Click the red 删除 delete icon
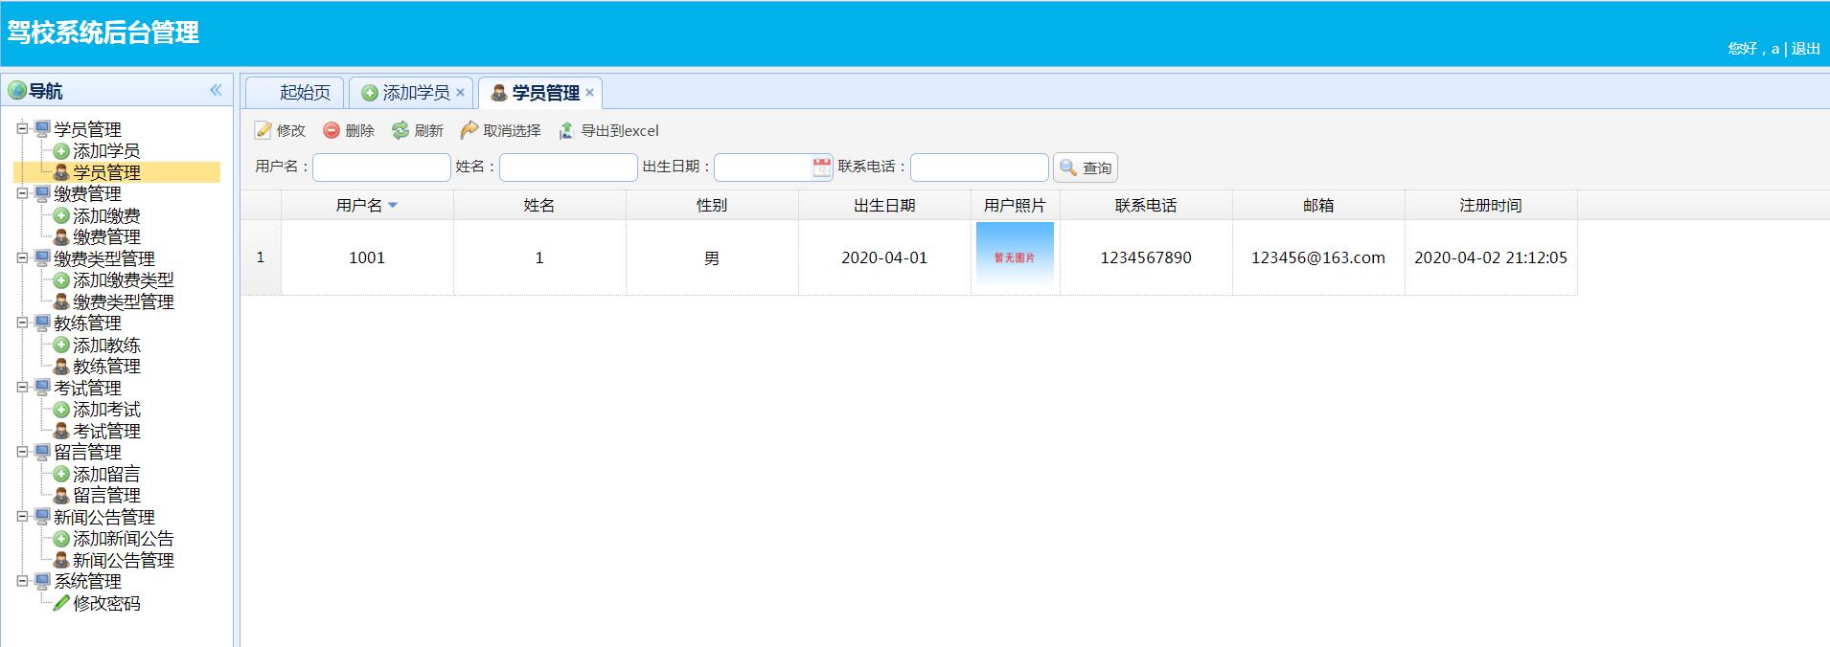Image resolution: width=1830 pixels, height=647 pixels. (x=332, y=130)
